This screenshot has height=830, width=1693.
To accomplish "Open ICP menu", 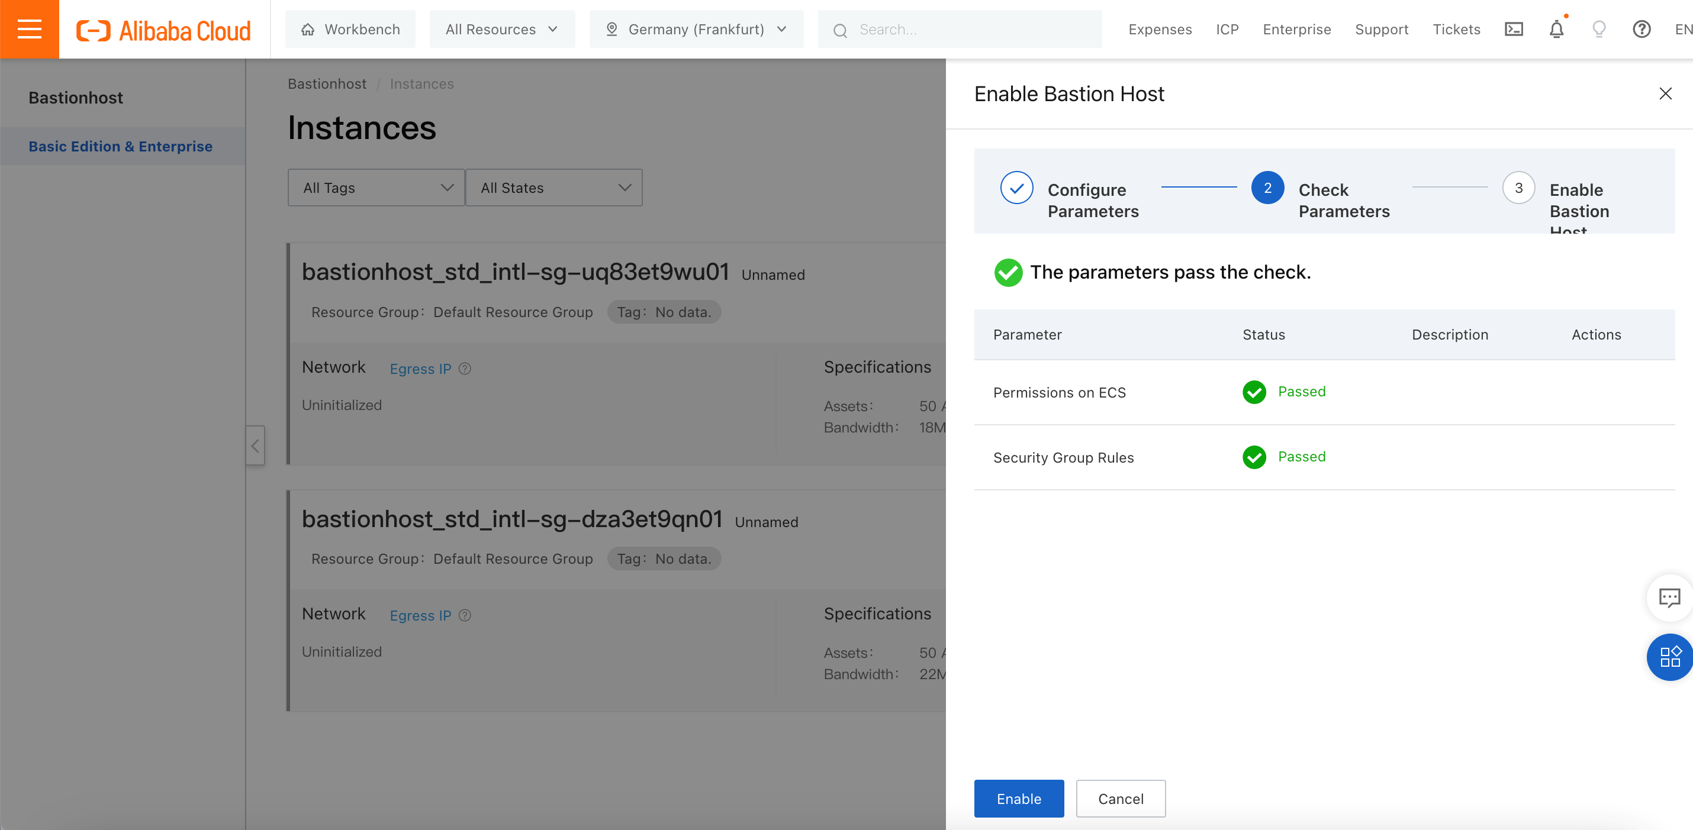I will coord(1227,30).
